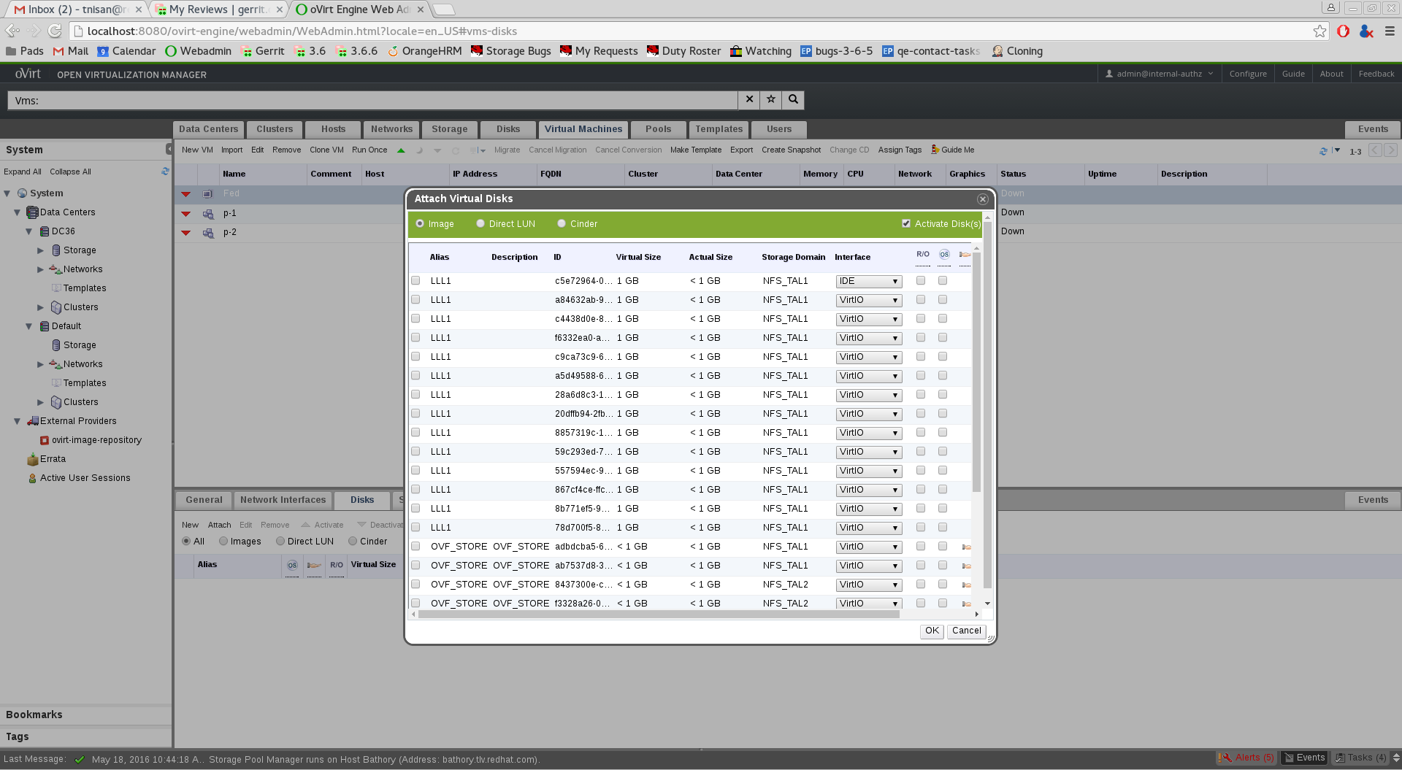Uncheck Activate Disk(s) checkbox
This screenshot has height=770, width=1402.
(x=906, y=224)
